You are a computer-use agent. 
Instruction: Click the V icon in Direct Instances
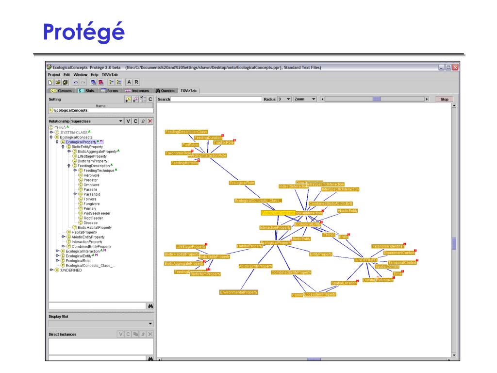120,334
